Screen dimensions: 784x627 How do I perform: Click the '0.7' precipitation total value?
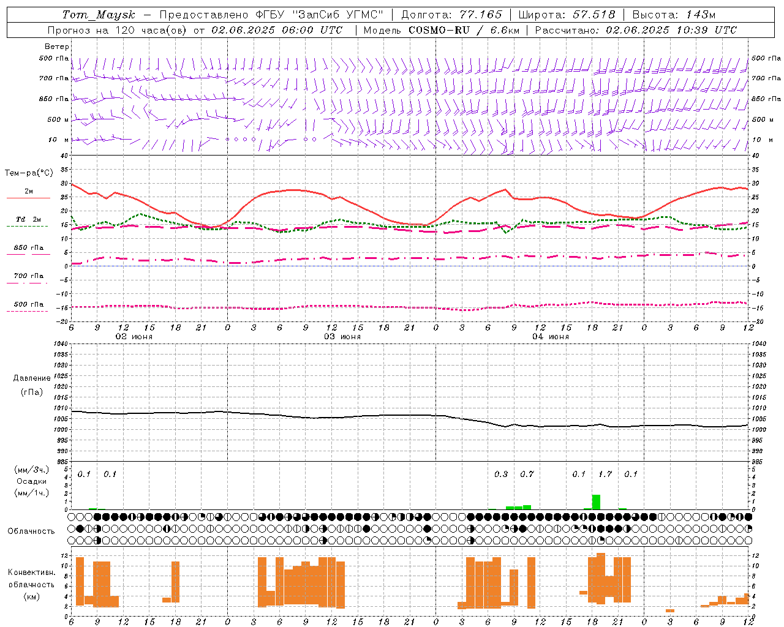(x=527, y=475)
